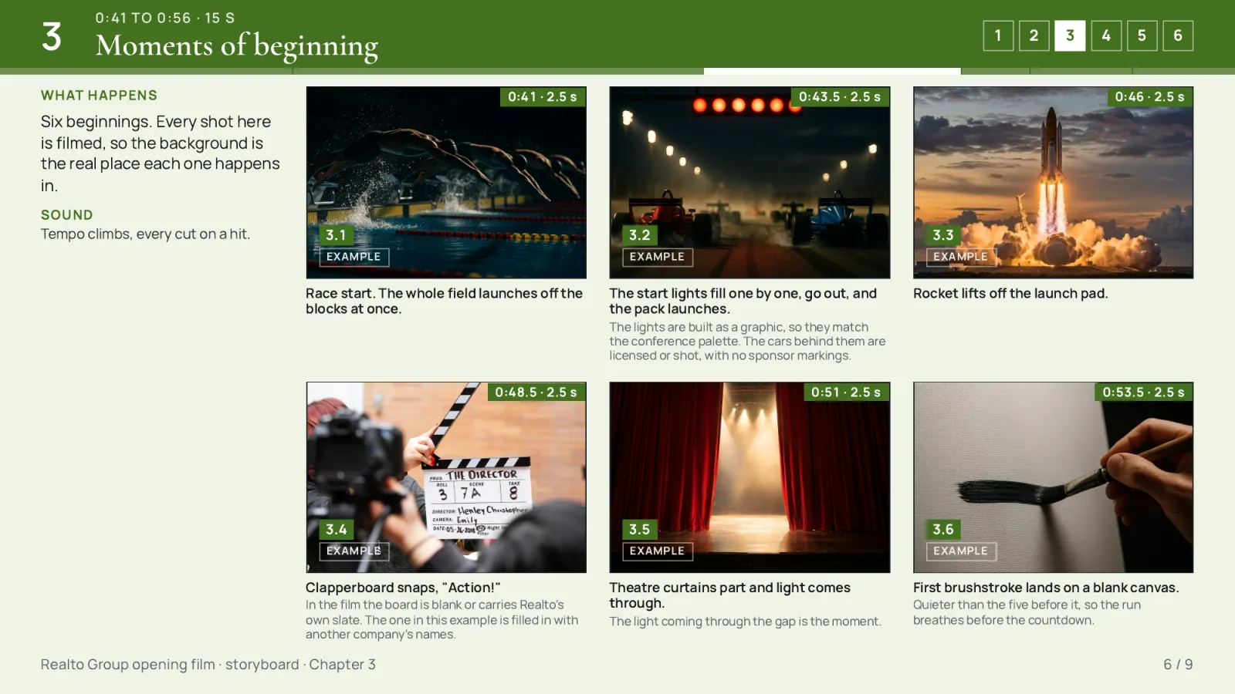Image resolution: width=1235 pixels, height=694 pixels.
Task: Click the 0:53.5 · 2.5 s timestamp badge
Action: (1143, 392)
